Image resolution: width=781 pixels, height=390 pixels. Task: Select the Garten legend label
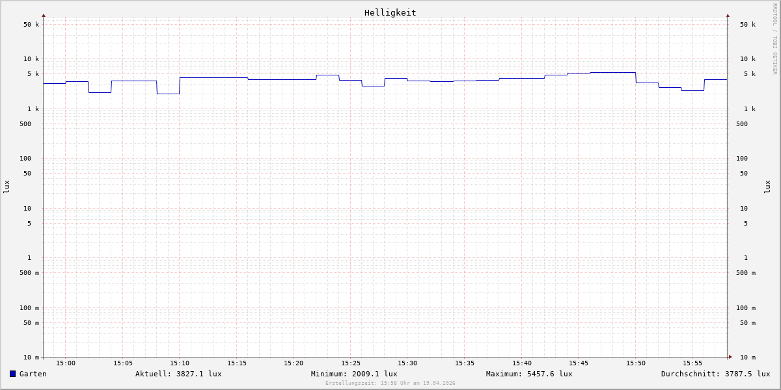[x=33, y=374]
